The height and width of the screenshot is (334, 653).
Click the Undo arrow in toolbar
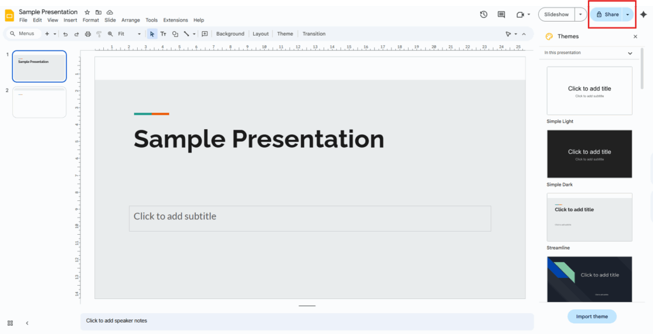tap(66, 34)
